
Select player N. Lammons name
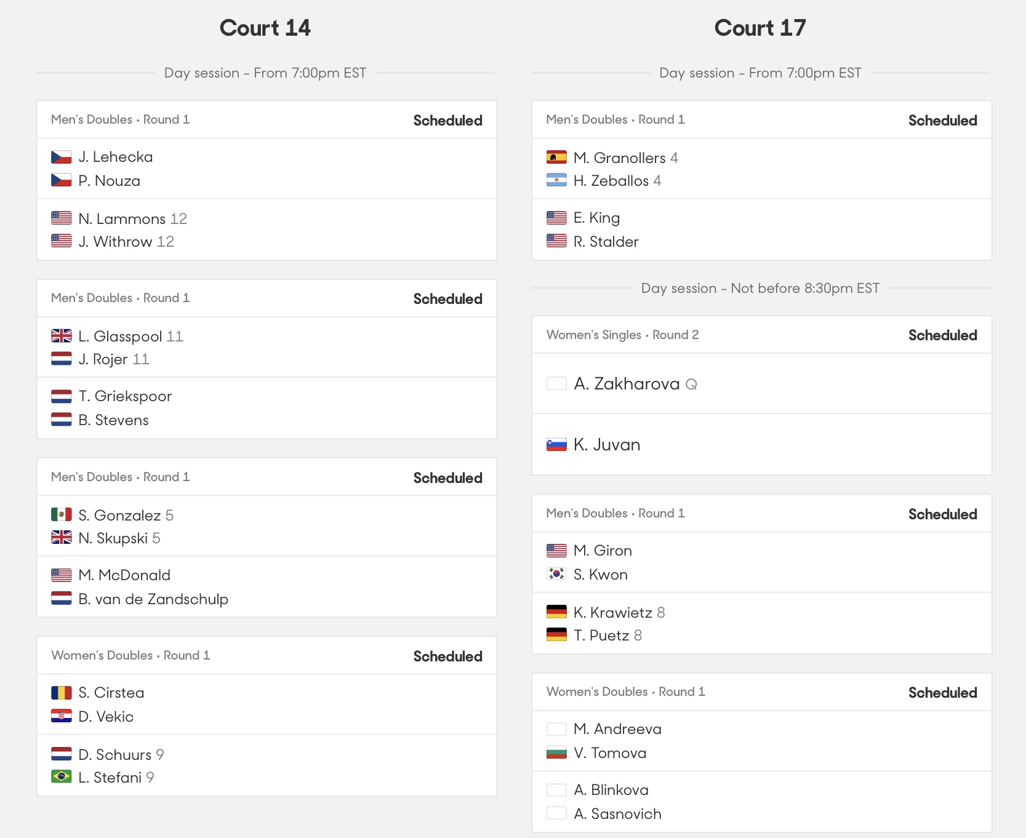coord(122,219)
